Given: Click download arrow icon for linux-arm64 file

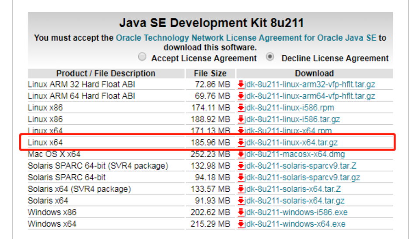Looking at the screenshot, I should [241, 96].
